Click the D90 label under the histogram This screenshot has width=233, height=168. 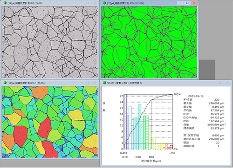coord(151,157)
